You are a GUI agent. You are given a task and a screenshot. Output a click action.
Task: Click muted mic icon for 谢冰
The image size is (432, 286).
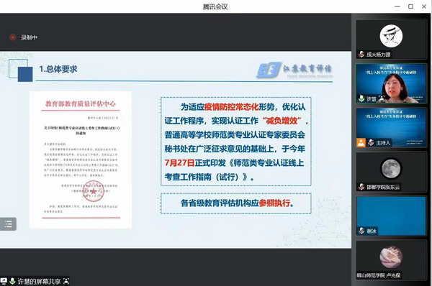(361, 231)
